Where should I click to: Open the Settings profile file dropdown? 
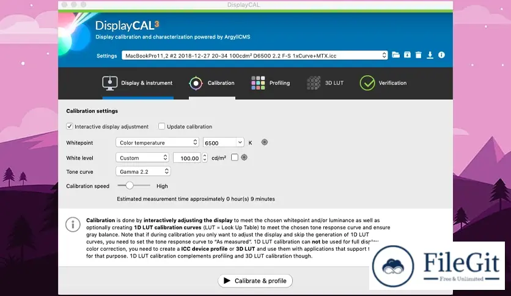click(254, 55)
